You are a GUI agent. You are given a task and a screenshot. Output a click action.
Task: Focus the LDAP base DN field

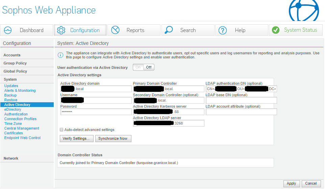241,100
